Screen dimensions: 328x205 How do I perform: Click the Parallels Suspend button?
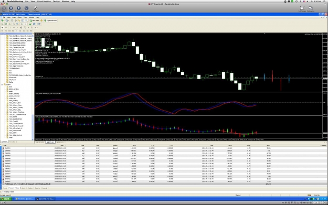pos(26,8)
